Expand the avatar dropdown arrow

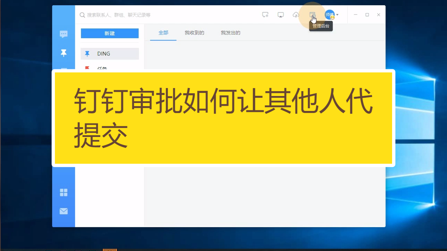click(337, 15)
